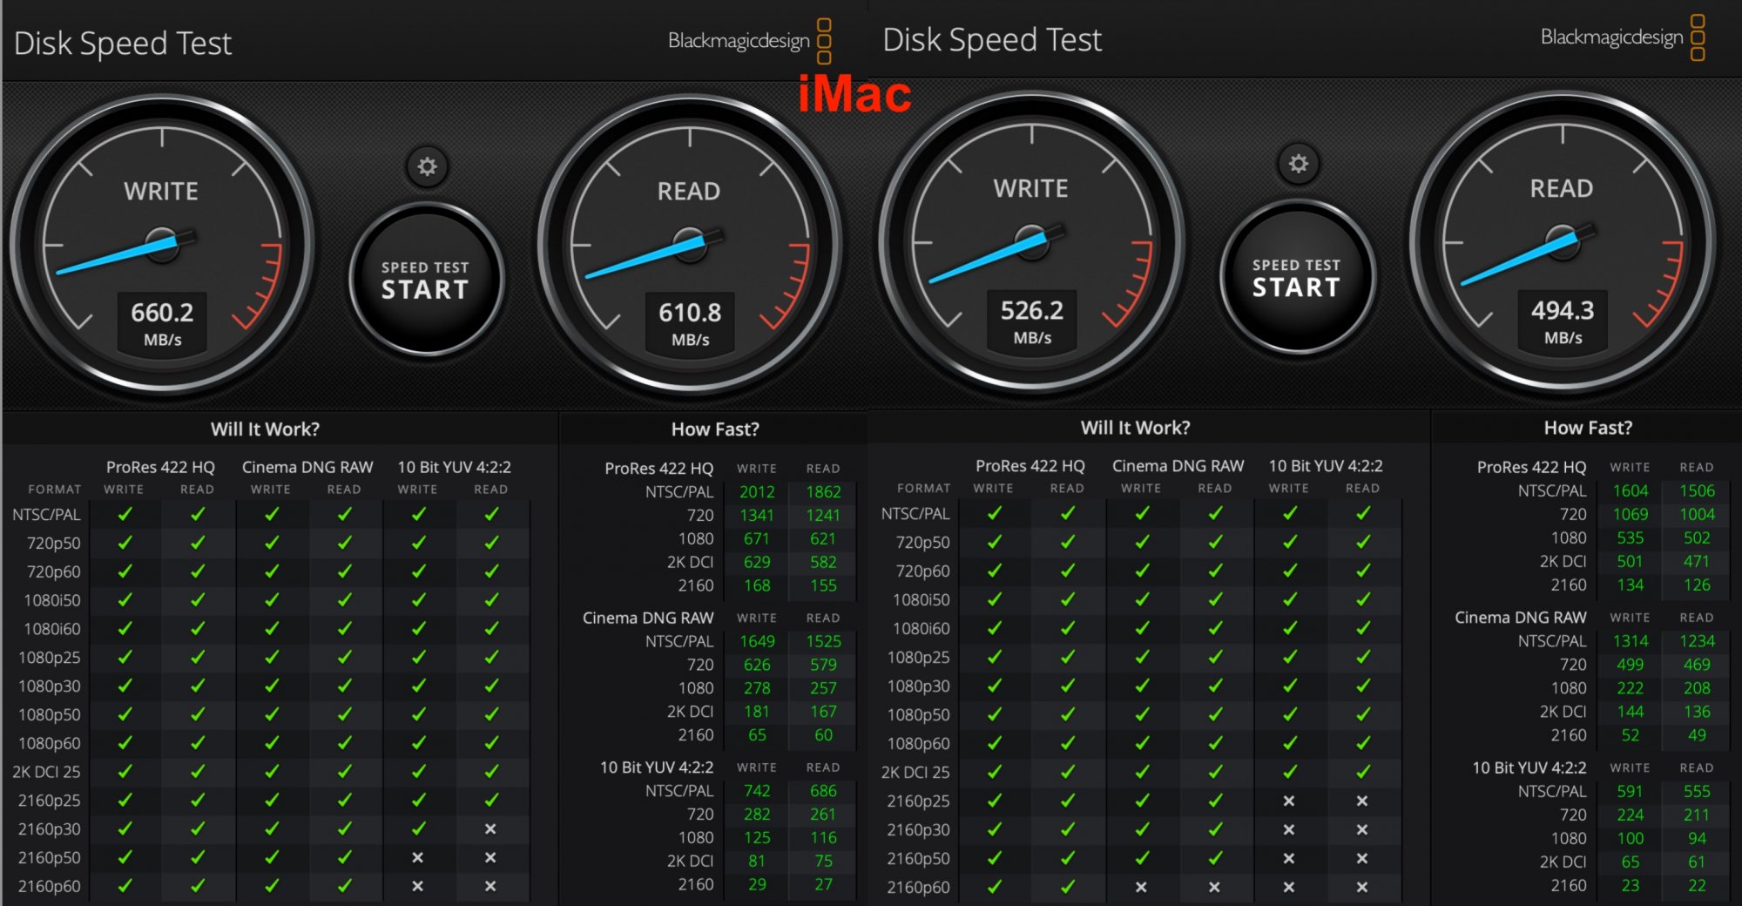Start the speed test in the left window

tap(425, 280)
